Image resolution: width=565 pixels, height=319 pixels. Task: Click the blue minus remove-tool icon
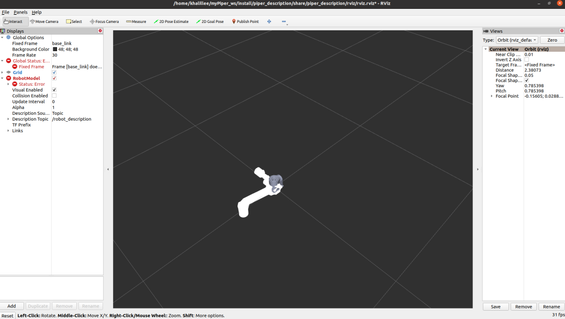pos(284,21)
